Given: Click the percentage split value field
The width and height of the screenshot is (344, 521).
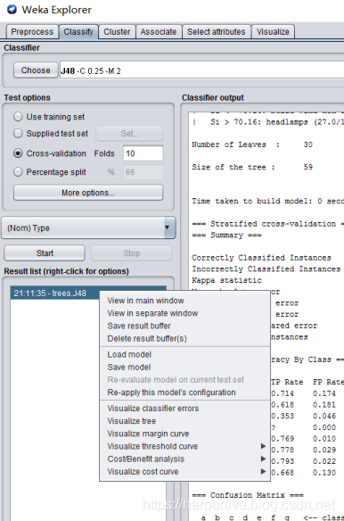Looking at the screenshot, I should click(143, 172).
